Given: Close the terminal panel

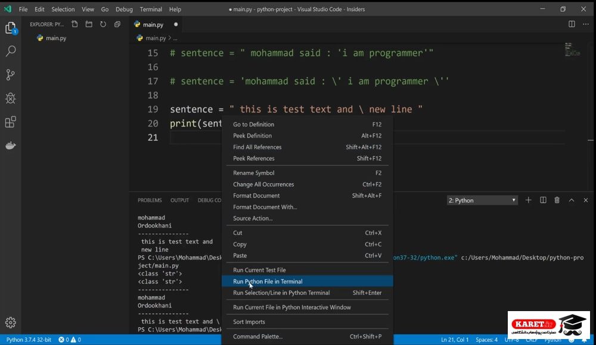Looking at the screenshot, I should 586,200.
